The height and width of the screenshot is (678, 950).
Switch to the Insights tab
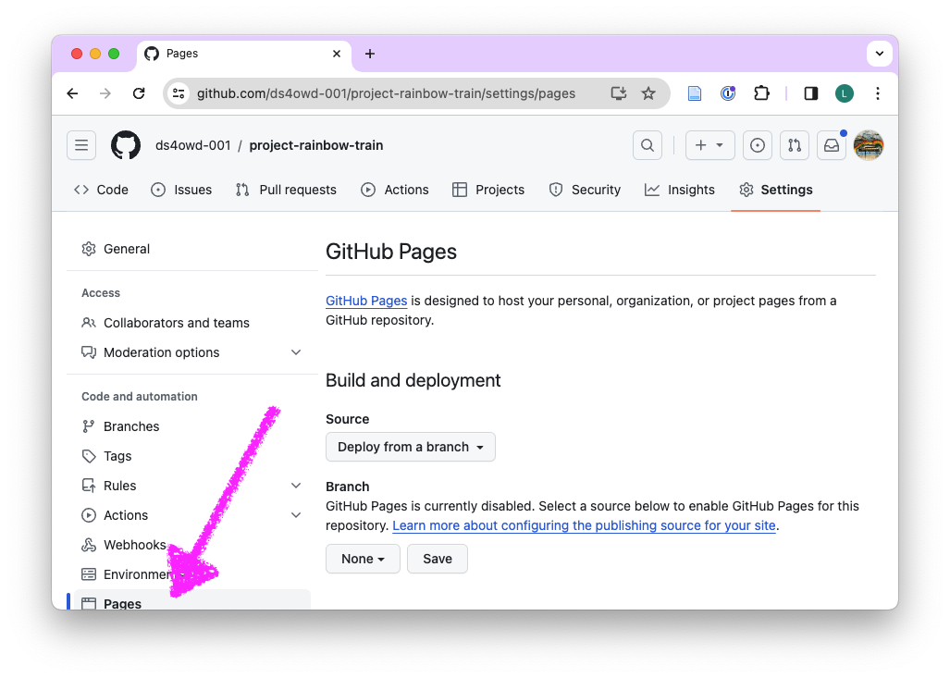680,190
